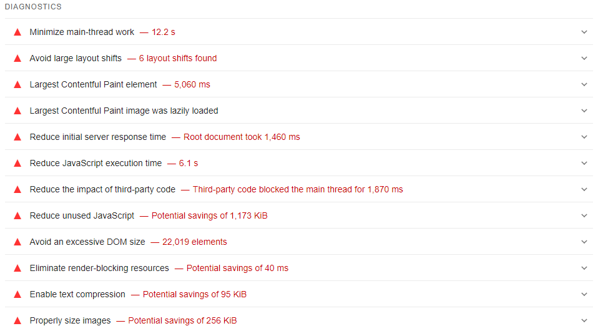This screenshot has height=331, width=598.
Task: Open Reduce the impact of third-party code audit
Action: point(102,189)
